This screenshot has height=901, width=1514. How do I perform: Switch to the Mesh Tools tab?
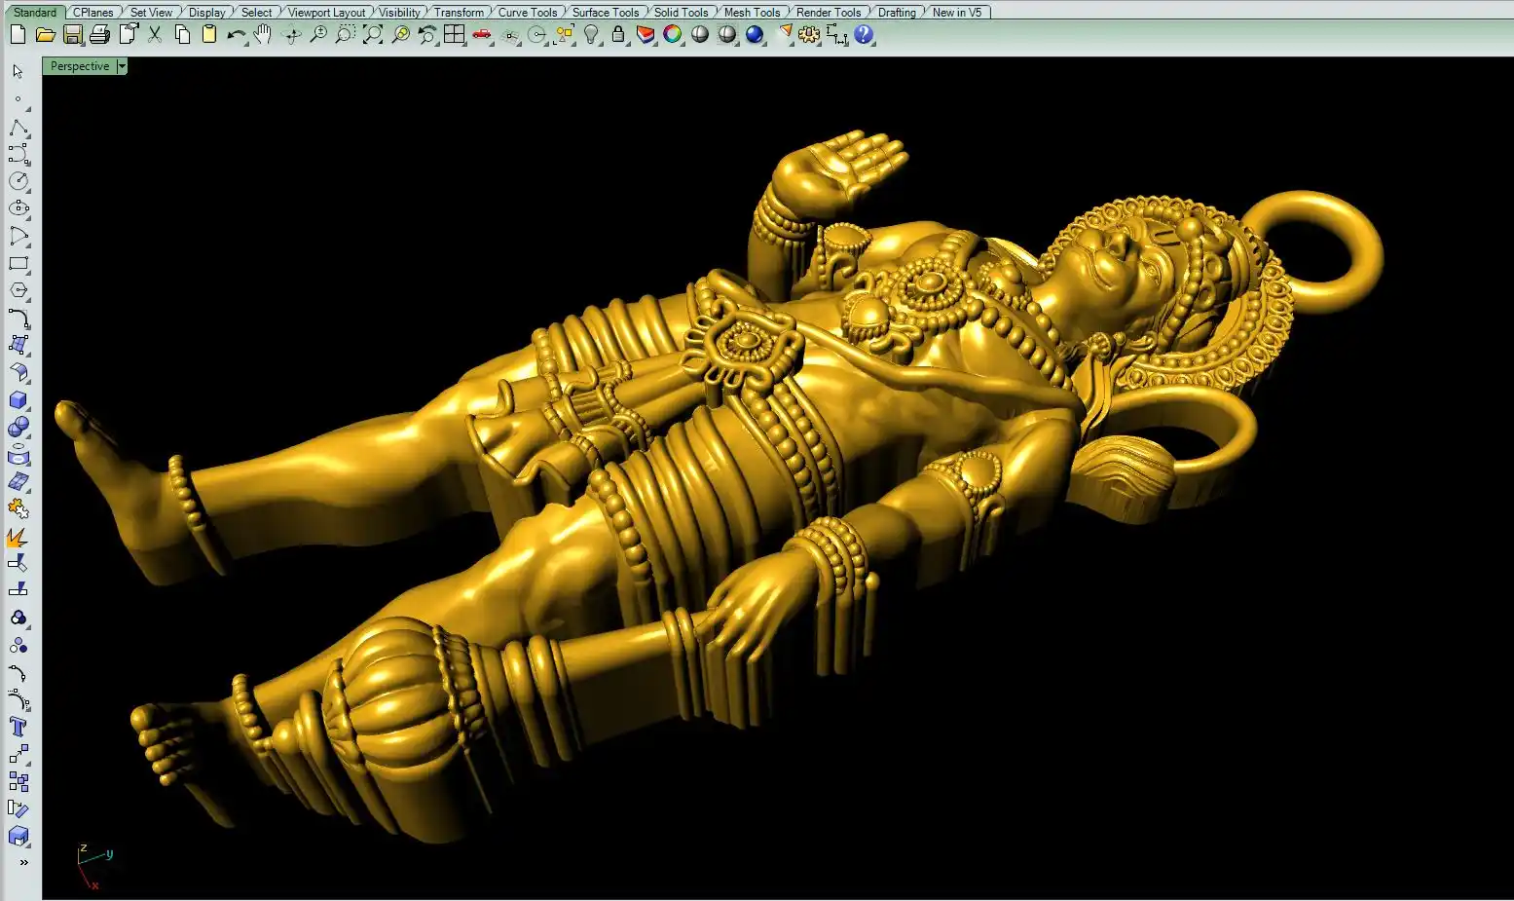point(752,13)
